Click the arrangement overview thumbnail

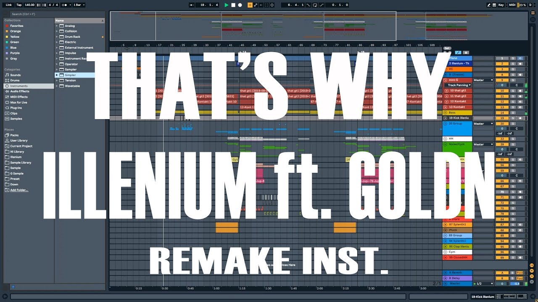pyautogui.click(x=319, y=26)
